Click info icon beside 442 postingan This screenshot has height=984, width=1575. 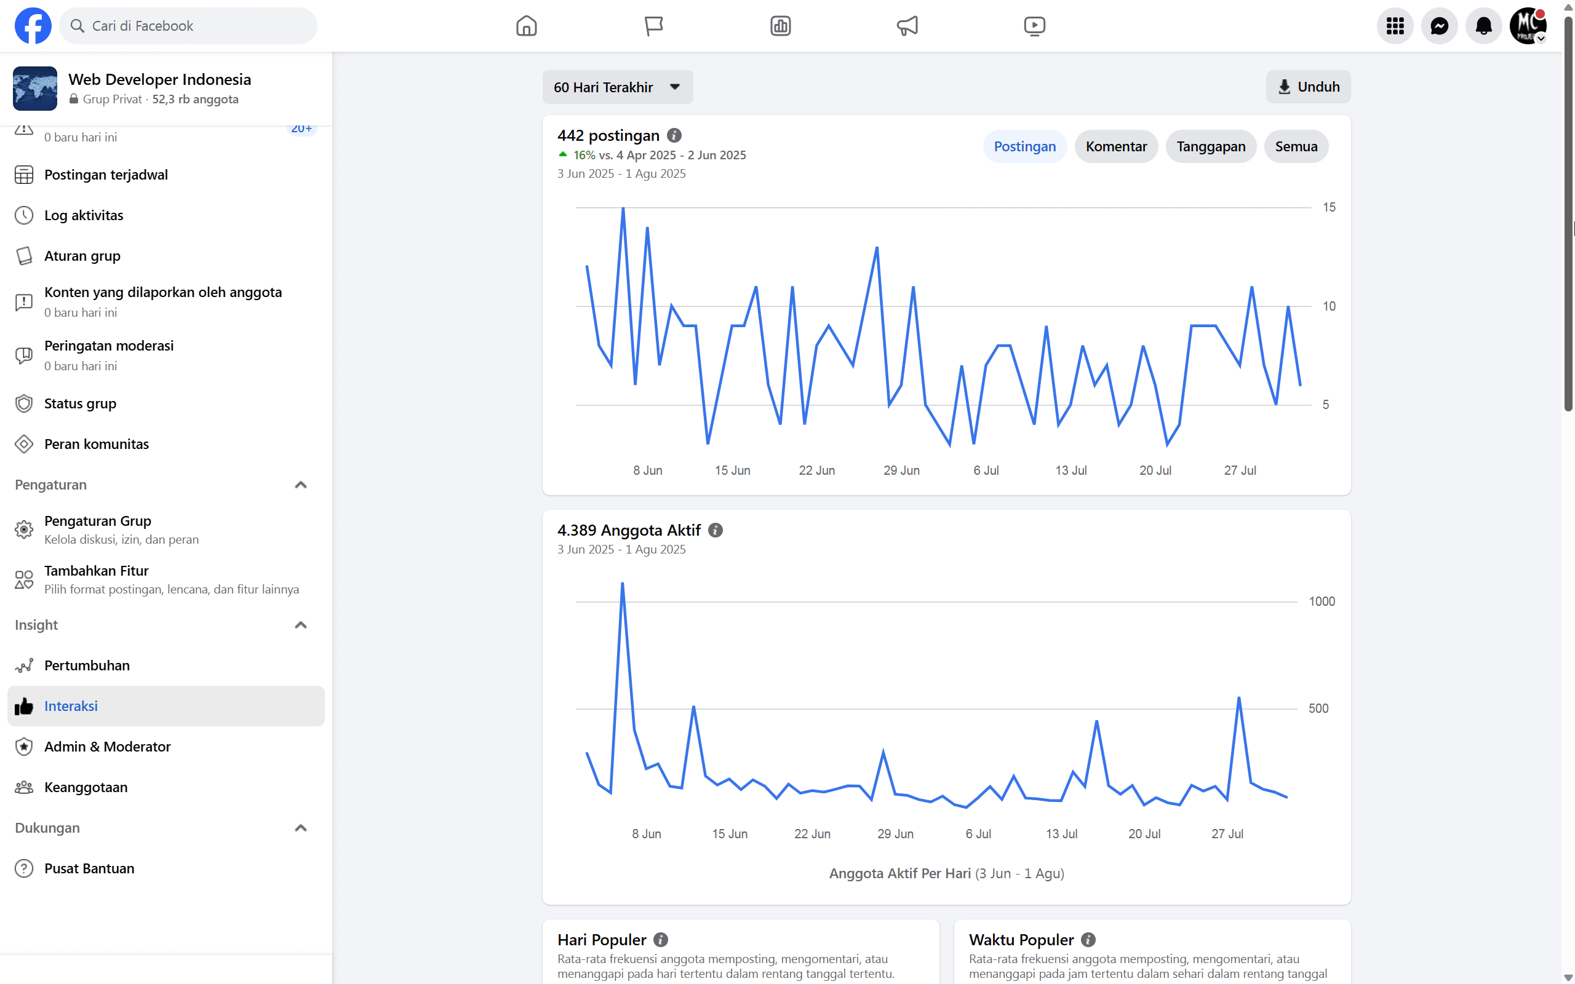click(x=674, y=135)
